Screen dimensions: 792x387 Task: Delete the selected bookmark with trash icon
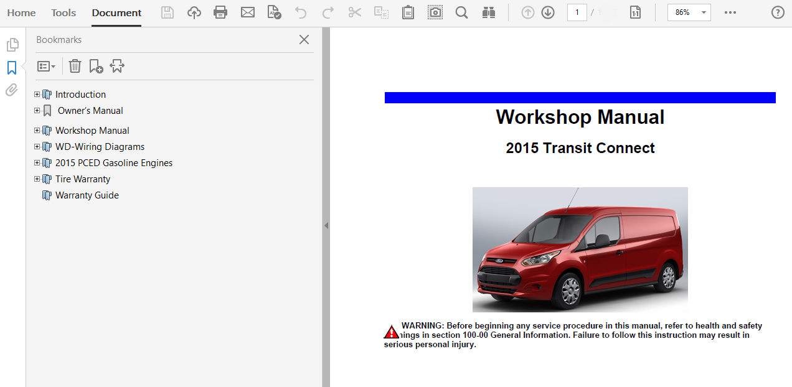point(75,66)
